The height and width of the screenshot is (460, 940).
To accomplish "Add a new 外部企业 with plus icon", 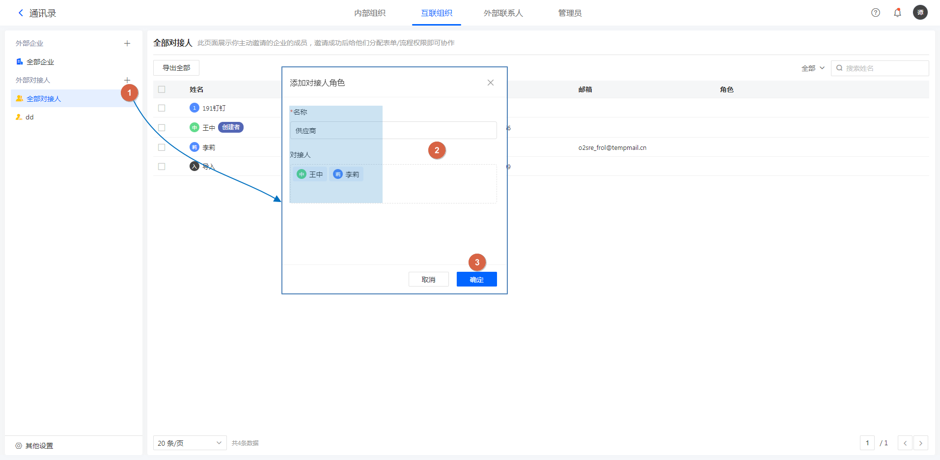I will (x=127, y=43).
